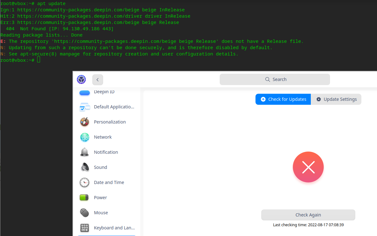Screen dimensions: 377x236
Task: Click the Check Again button
Action: coord(308,215)
